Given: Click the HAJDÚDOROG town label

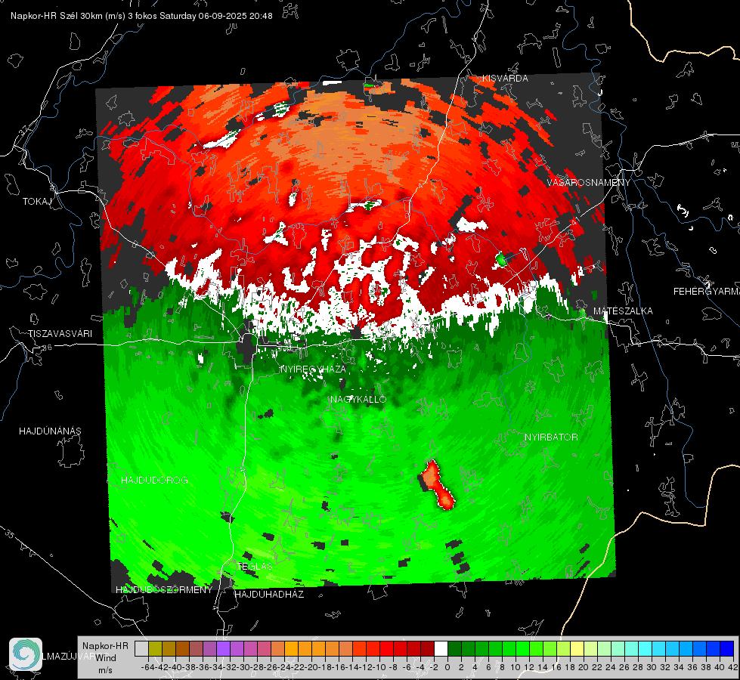Looking at the screenshot, I should (154, 481).
